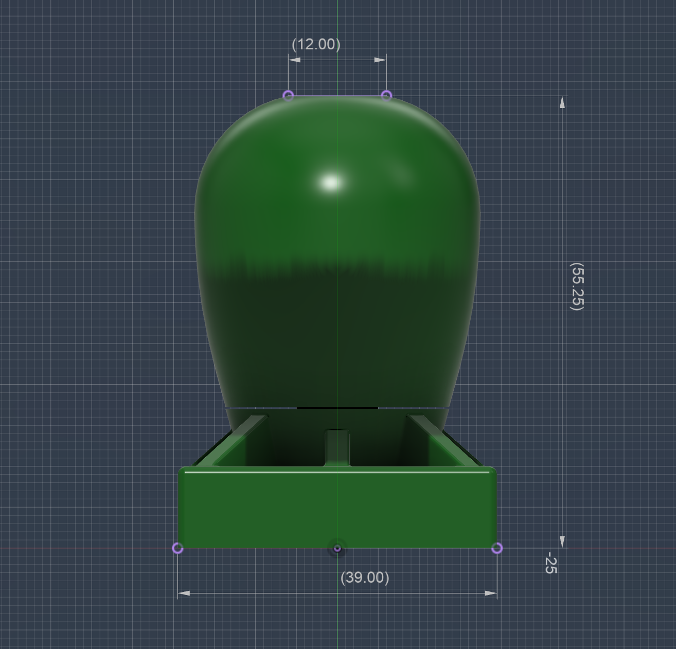This screenshot has width=676, height=649.
Task: Click the -25 axis value label
Action: [550, 563]
